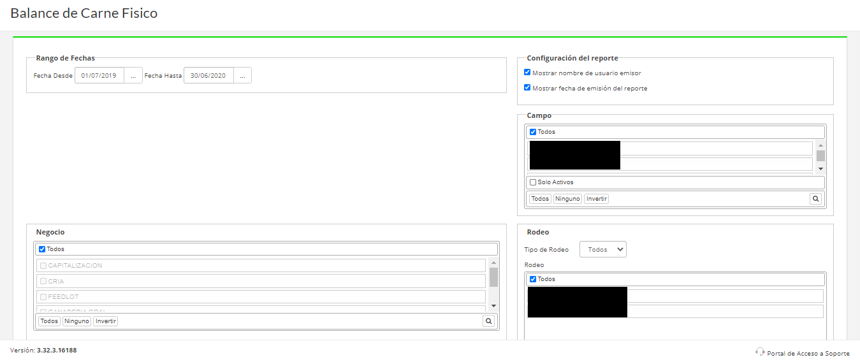Click scroll-up arrow of Negocio list
The width and height of the screenshot is (860, 362).
click(x=494, y=263)
